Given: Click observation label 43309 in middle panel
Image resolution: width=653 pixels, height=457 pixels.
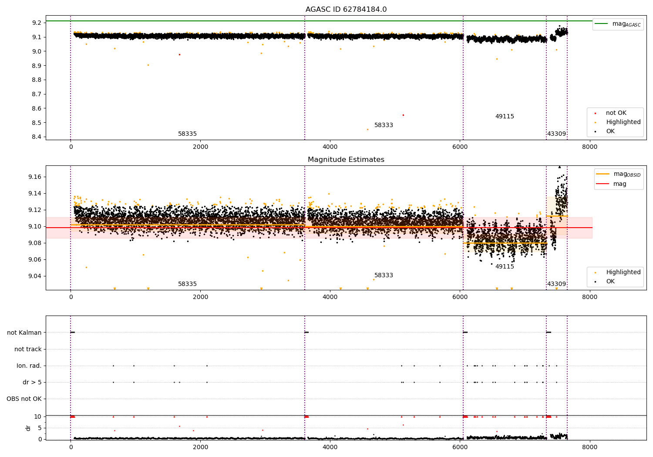Looking at the screenshot, I should click(556, 284).
